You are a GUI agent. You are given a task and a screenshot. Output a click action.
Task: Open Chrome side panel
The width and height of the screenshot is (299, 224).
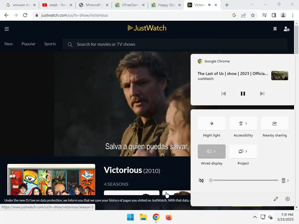point(274,15)
